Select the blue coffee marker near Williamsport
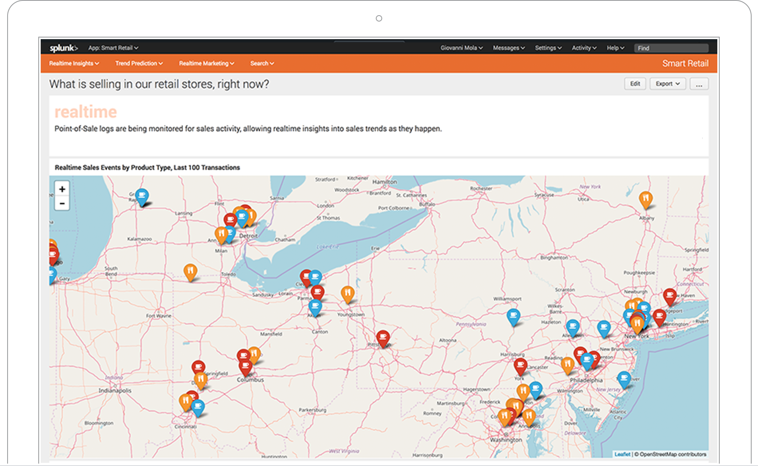The width and height of the screenshot is (758, 466). coord(514,317)
